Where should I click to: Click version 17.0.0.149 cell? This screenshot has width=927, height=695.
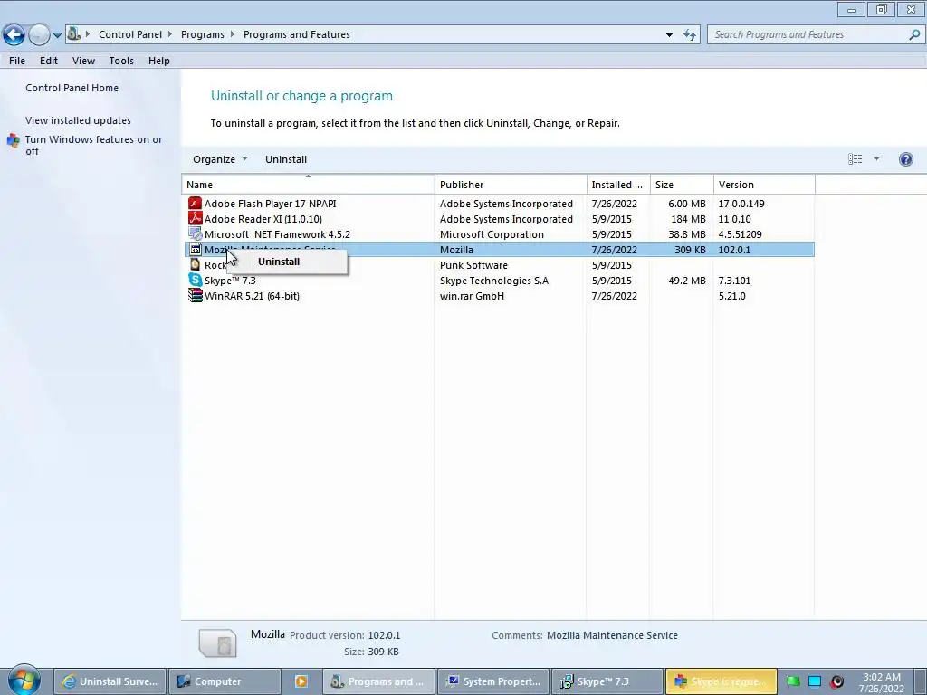741,204
